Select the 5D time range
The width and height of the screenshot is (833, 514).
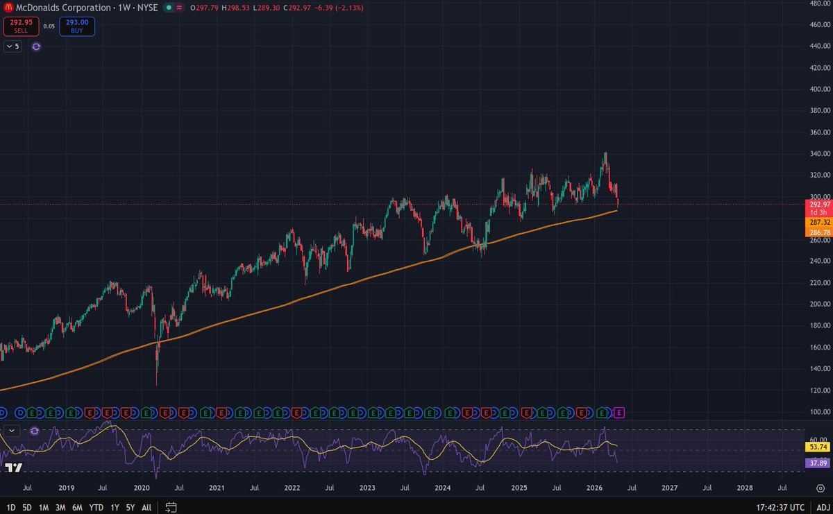pyautogui.click(x=27, y=507)
